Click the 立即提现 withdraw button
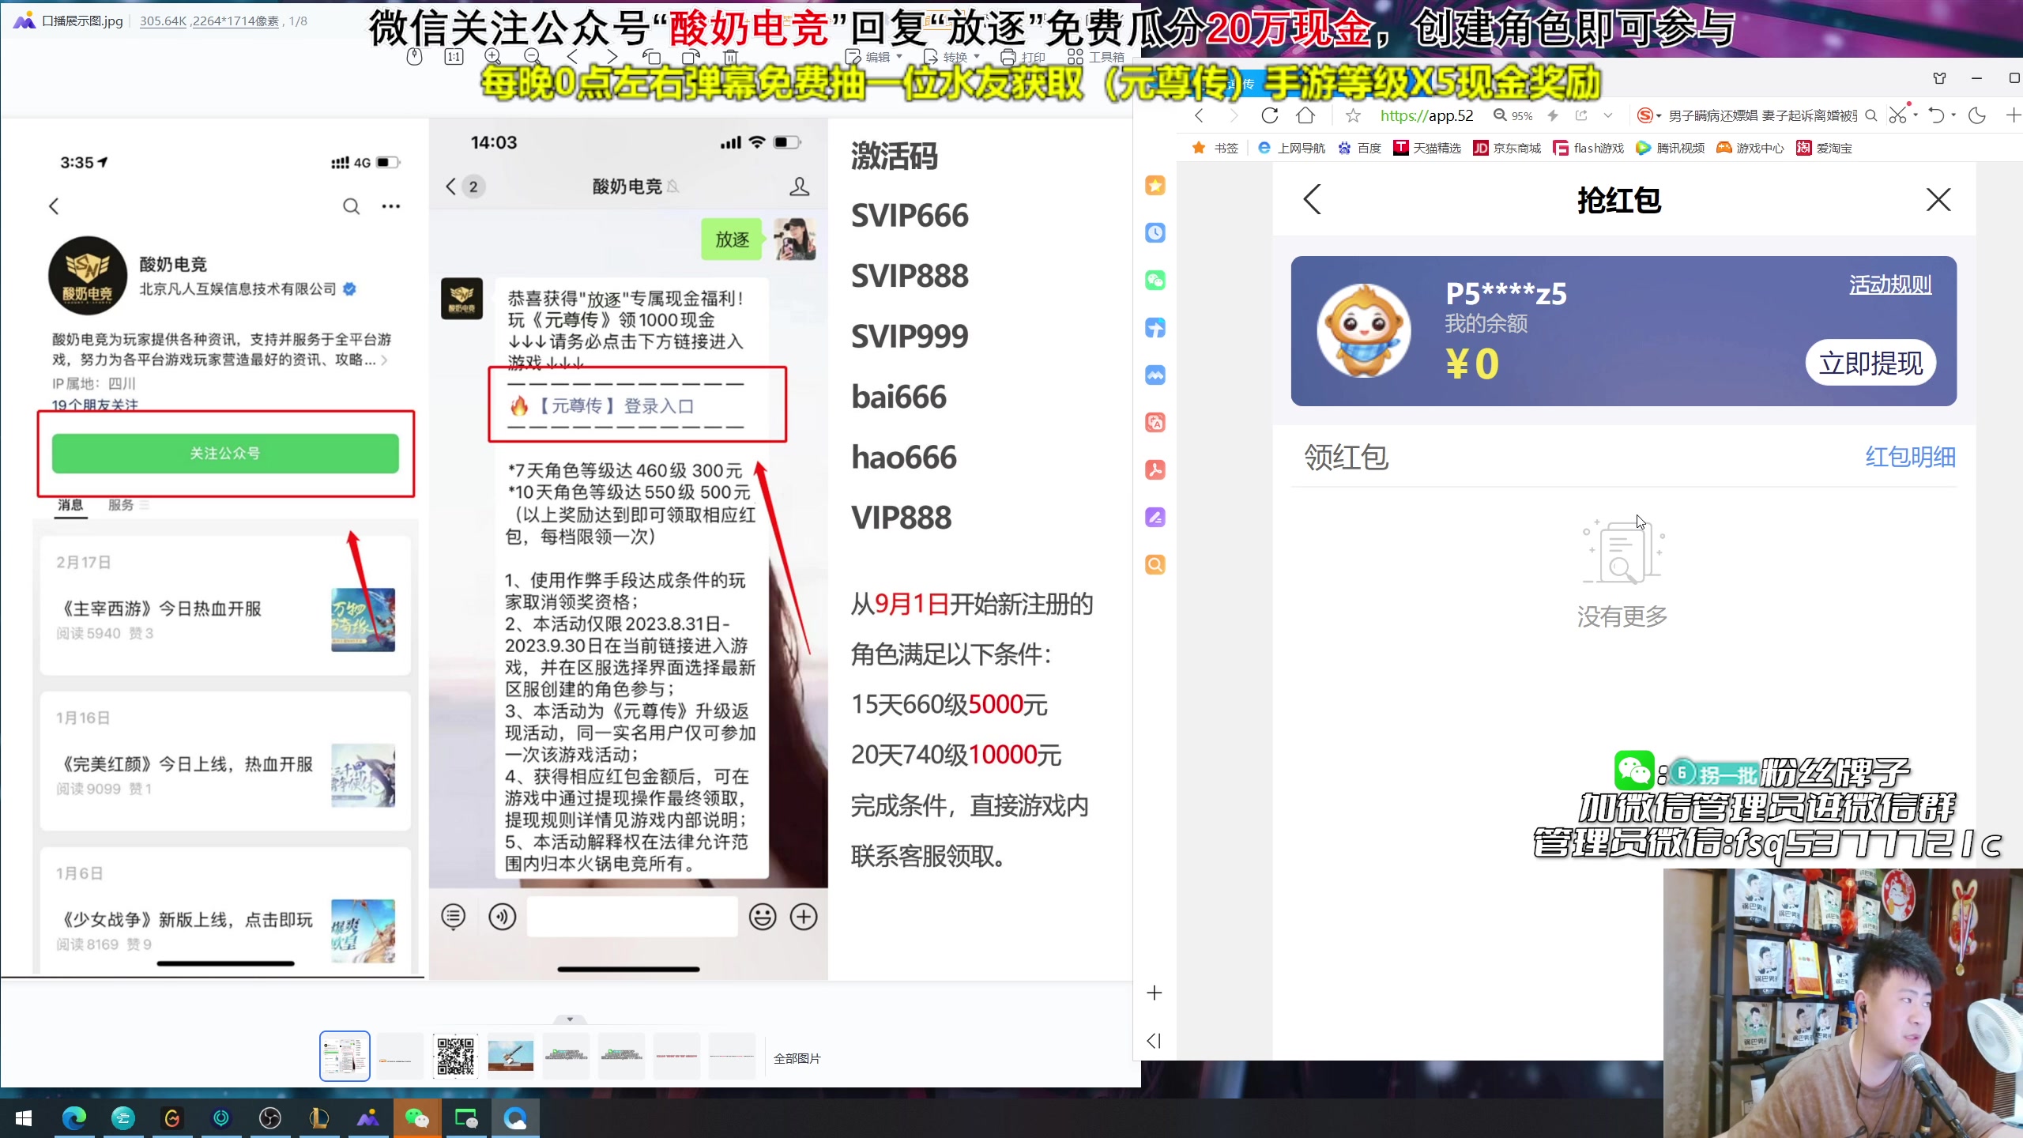 pyautogui.click(x=1871, y=362)
